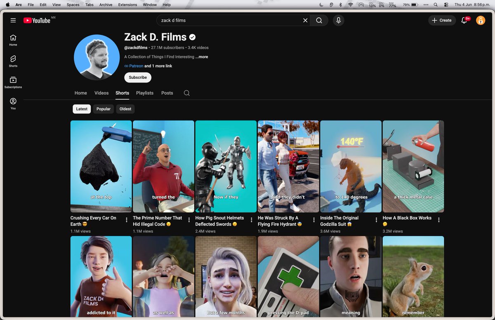
Task: Open the Create dropdown button
Action: click(442, 20)
